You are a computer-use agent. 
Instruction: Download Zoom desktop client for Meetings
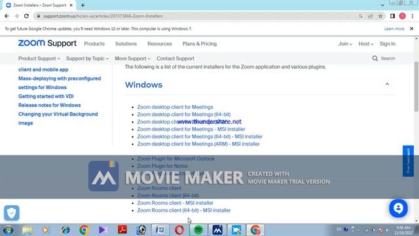(x=175, y=107)
